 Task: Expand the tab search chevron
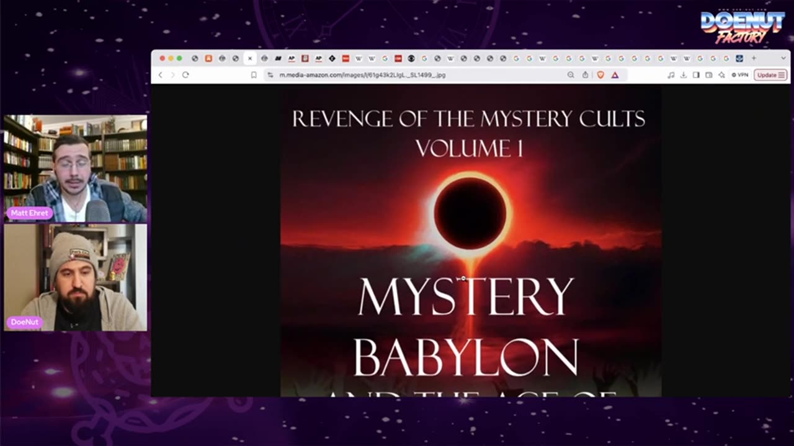(783, 58)
